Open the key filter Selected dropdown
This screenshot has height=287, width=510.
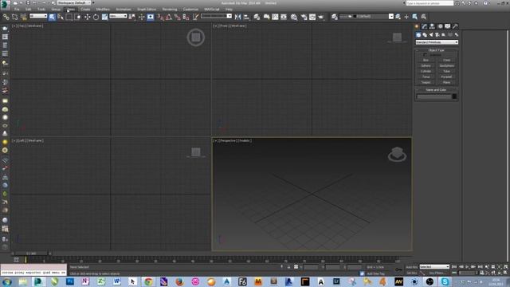click(434, 267)
